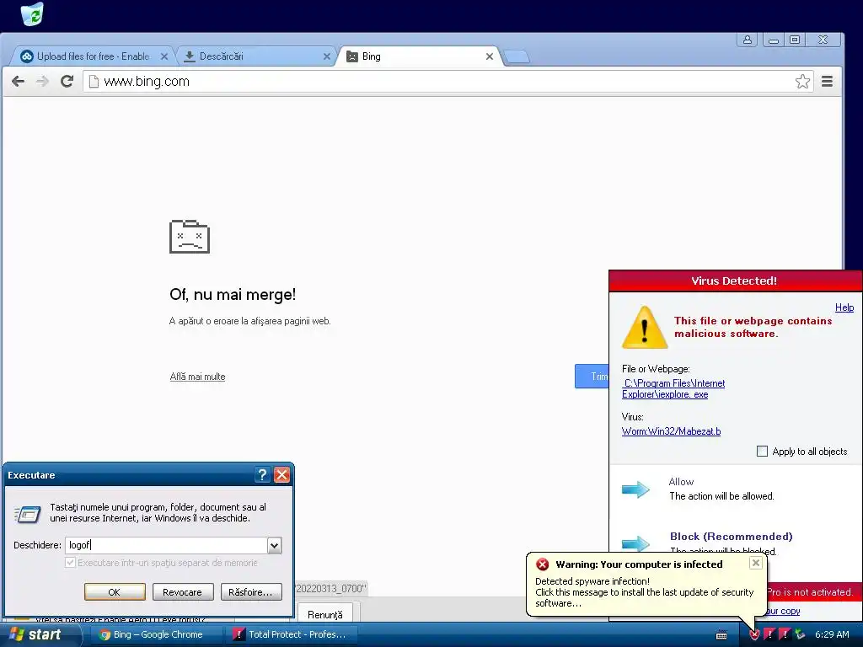This screenshot has width=863, height=647.
Task: Click 'Pro is not activated' red banner
Action: pos(810,592)
